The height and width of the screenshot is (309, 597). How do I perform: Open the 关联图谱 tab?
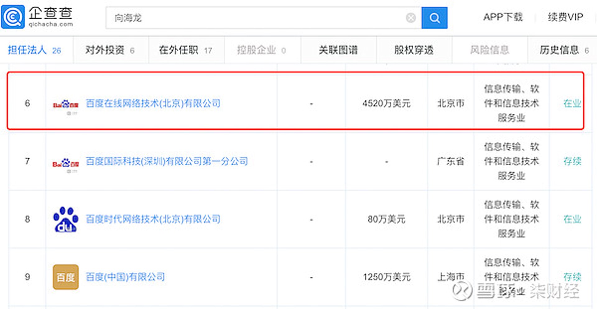(338, 50)
